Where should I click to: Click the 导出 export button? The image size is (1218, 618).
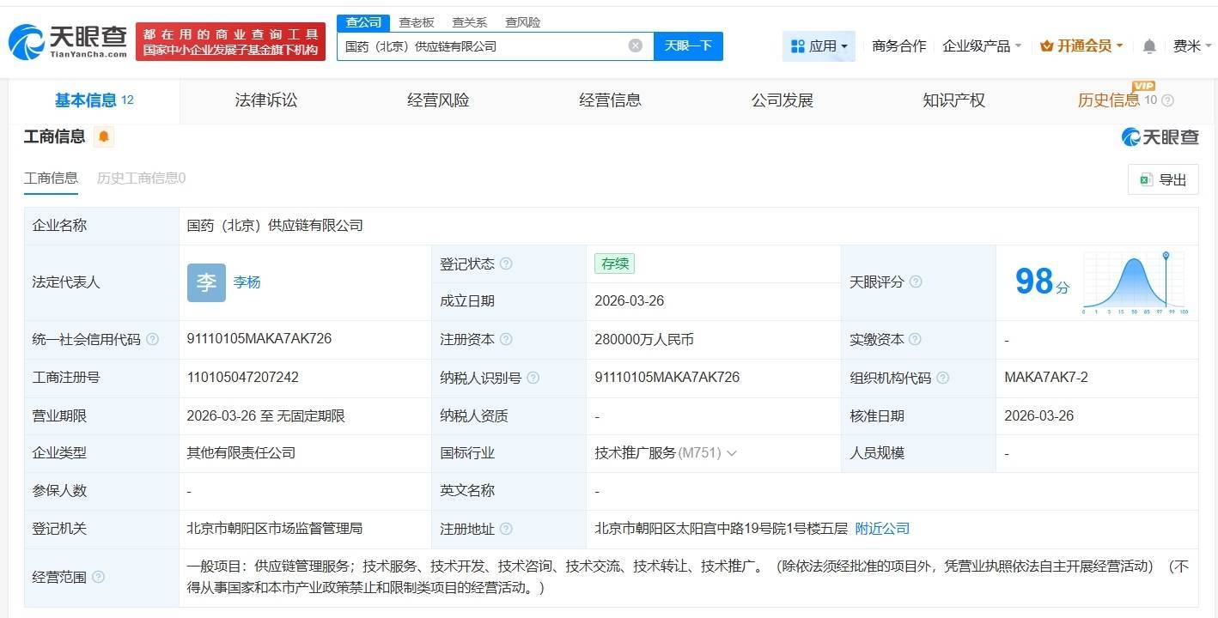coord(1162,179)
